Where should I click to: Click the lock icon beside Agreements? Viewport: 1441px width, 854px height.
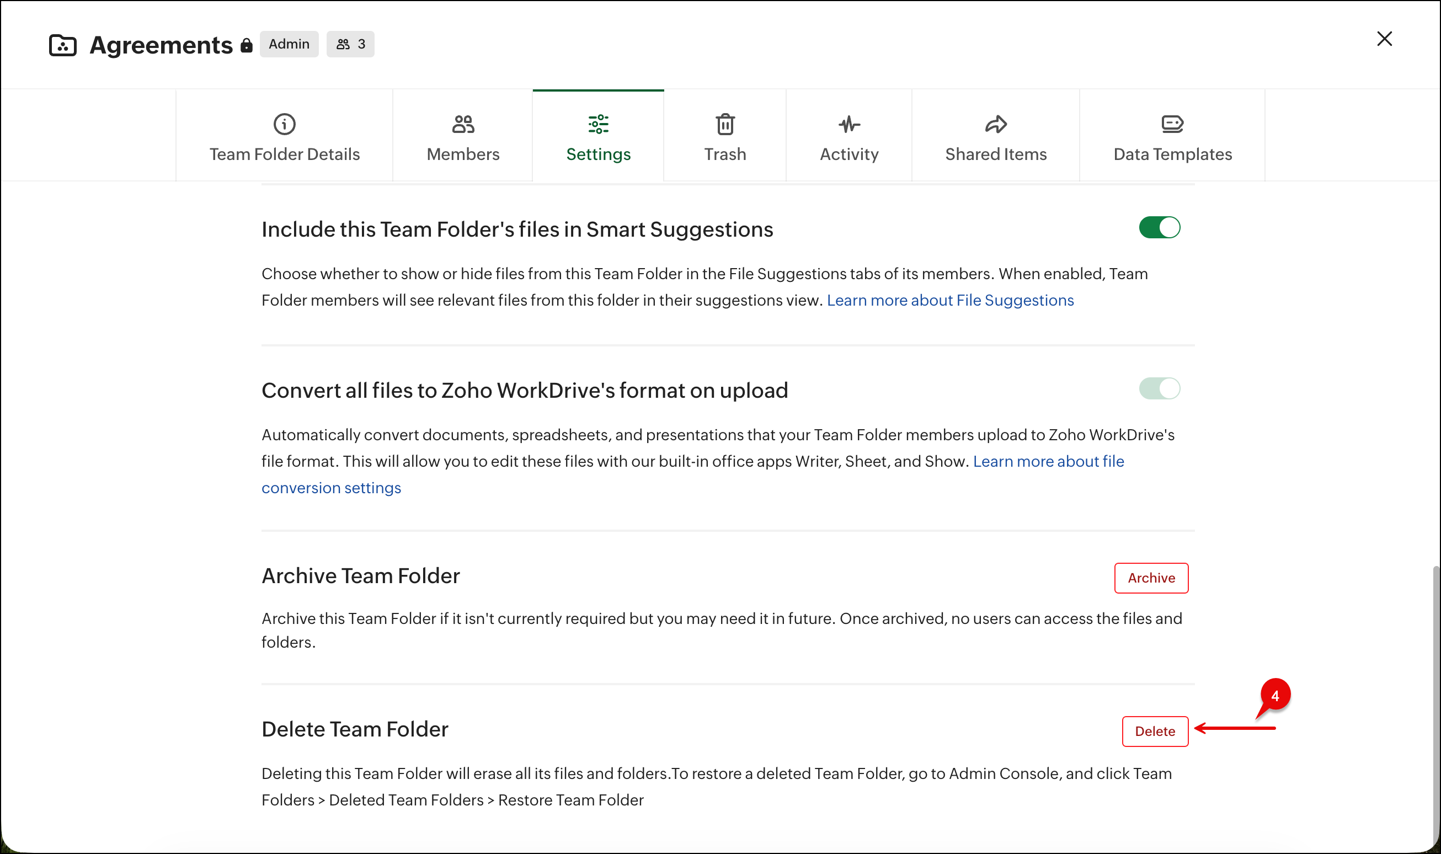tap(246, 45)
